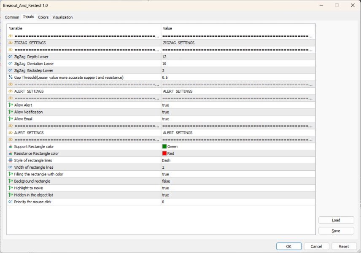The image size is (361, 253).
Task: Click the Reset button
Action: 344,246
